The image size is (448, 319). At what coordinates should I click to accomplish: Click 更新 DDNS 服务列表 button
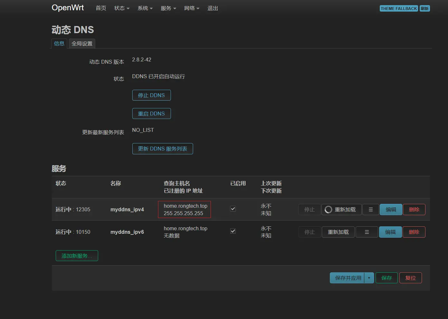coord(163,149)
